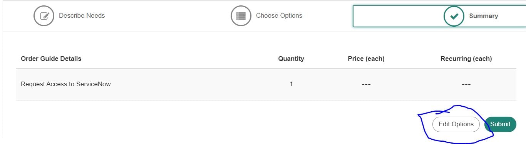Submit the order guide request
This screenshot has height=144, width=526.
pos(500,124)
